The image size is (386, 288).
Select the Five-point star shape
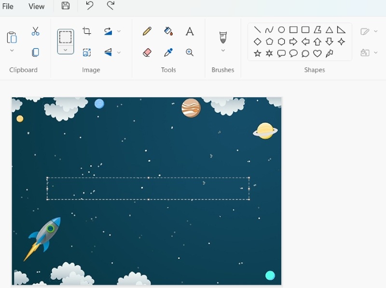(x=258, y=53)
